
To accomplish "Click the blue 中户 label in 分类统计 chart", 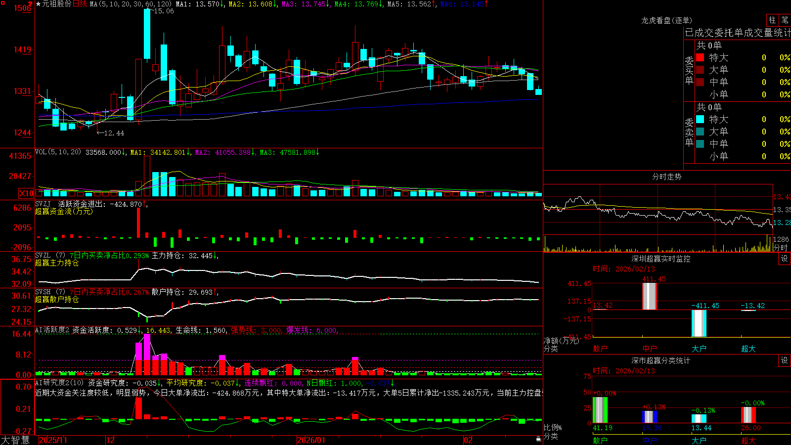I will pyautogui.click(x=650, y=440).
